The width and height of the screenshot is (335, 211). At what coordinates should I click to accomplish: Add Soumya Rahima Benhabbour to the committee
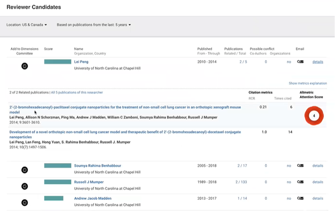25,170
